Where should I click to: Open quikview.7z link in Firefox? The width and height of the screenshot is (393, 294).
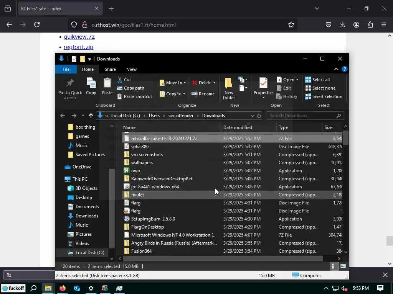(x=79, y=37)
